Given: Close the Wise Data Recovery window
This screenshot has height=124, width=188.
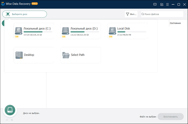Looking at the screenshot, I should (x=184, y=4).
